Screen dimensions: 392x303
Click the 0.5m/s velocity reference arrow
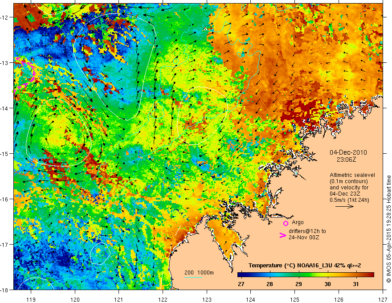point(344,206)
